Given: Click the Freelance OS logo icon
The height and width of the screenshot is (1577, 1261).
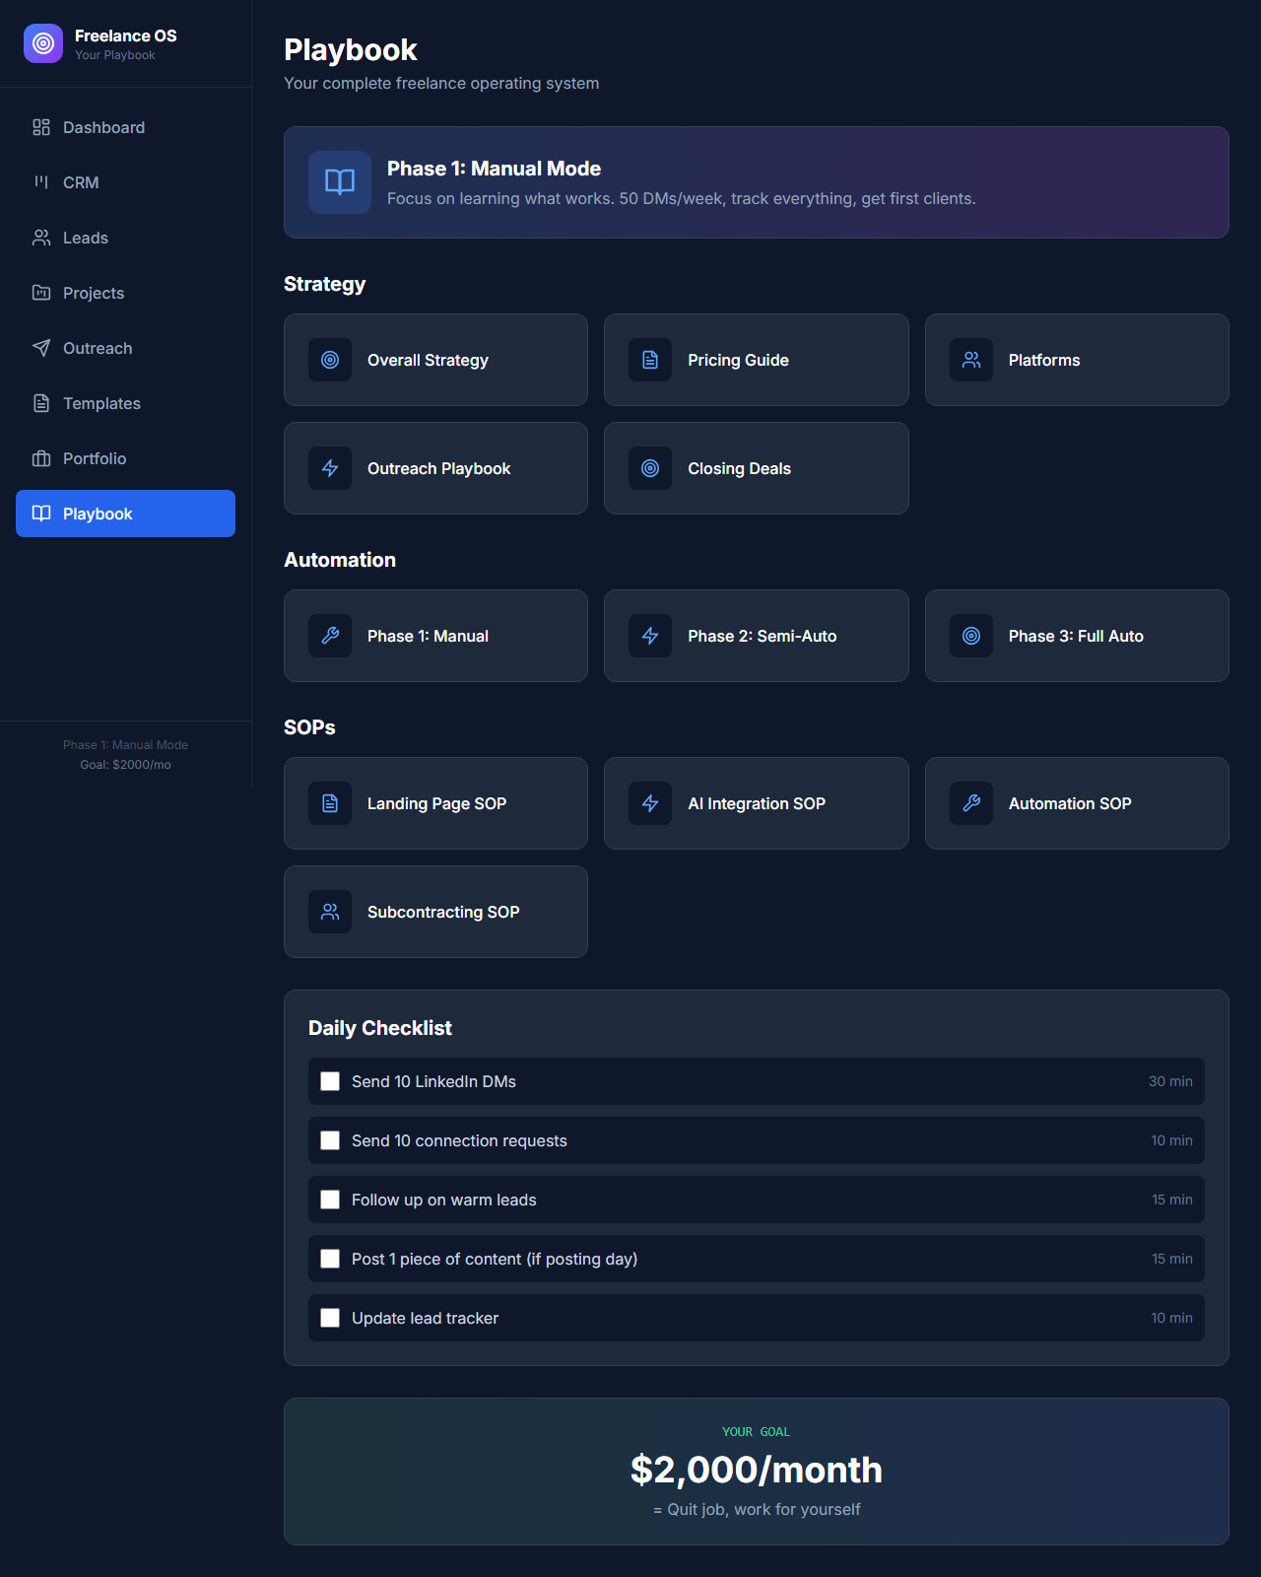Looking at the screenshot, I should click(x=43, y=43).
